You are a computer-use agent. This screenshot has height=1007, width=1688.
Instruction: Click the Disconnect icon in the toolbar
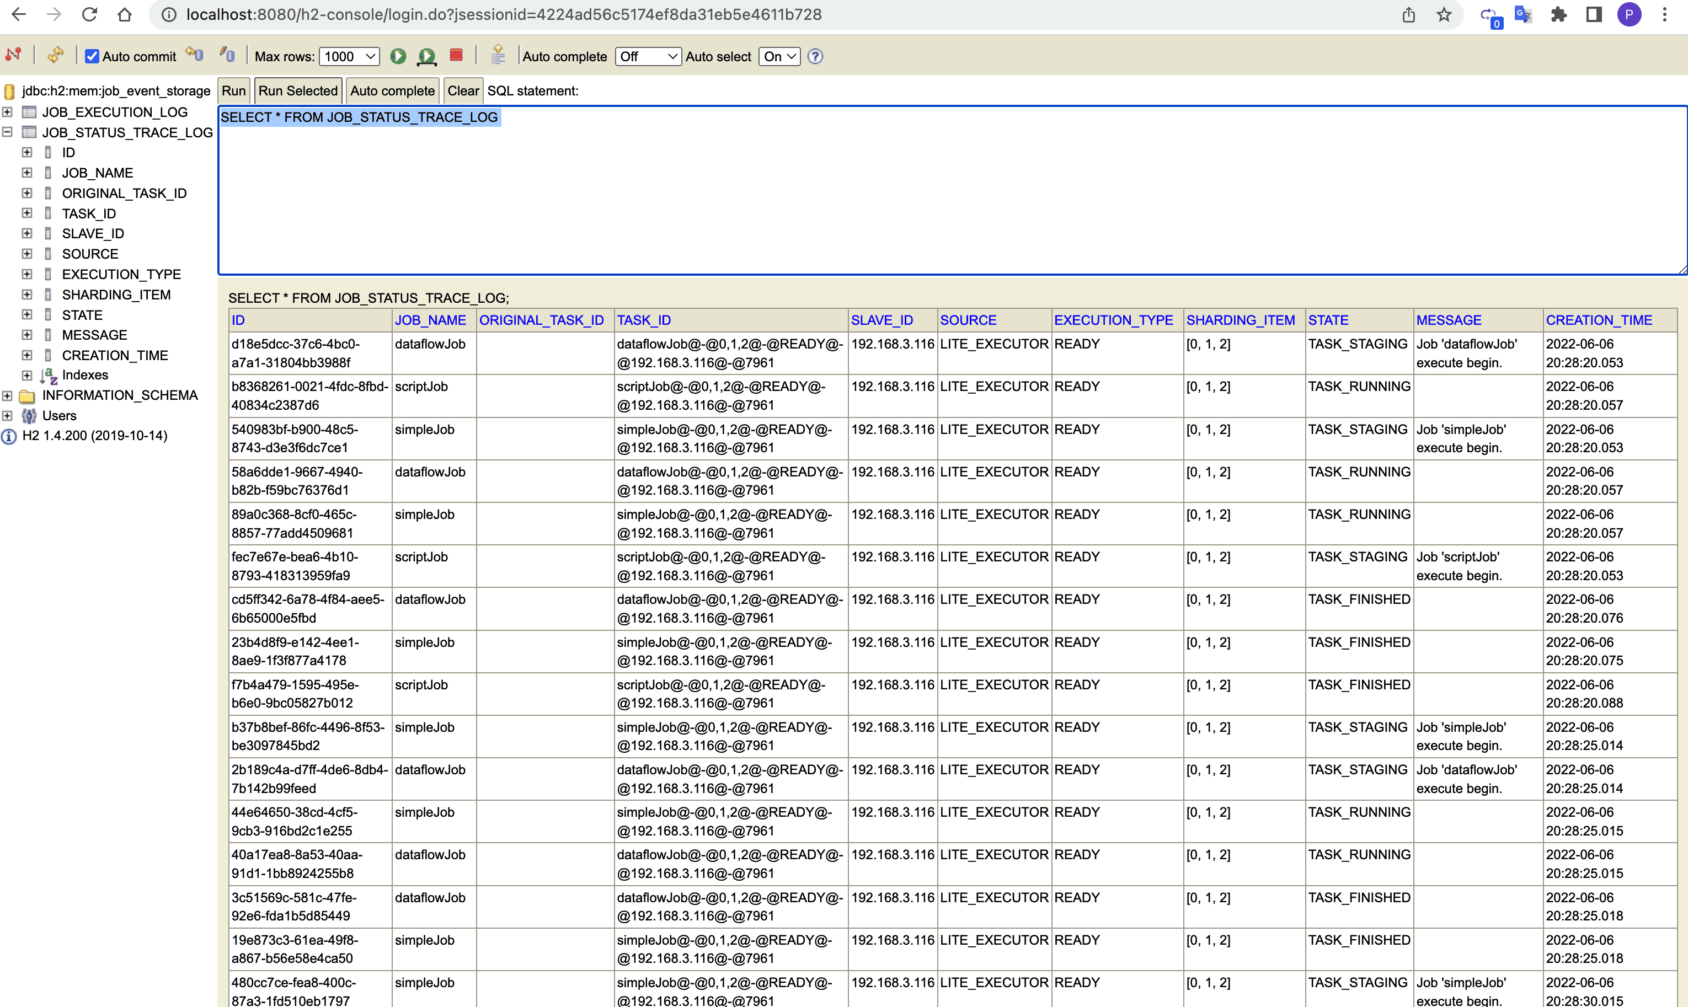[x=14, y=55]
